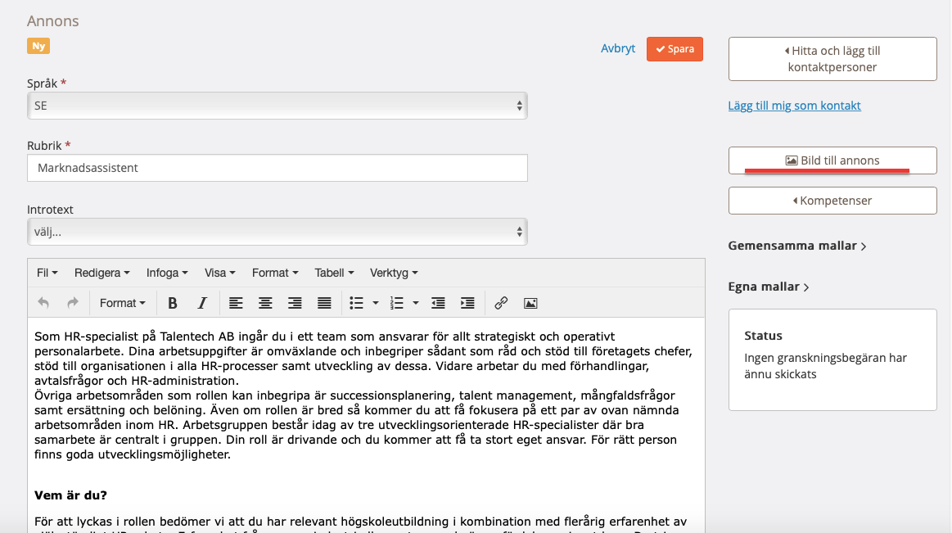Open the Verktyg menu
The image size is (952, 533).
(394, 273)
